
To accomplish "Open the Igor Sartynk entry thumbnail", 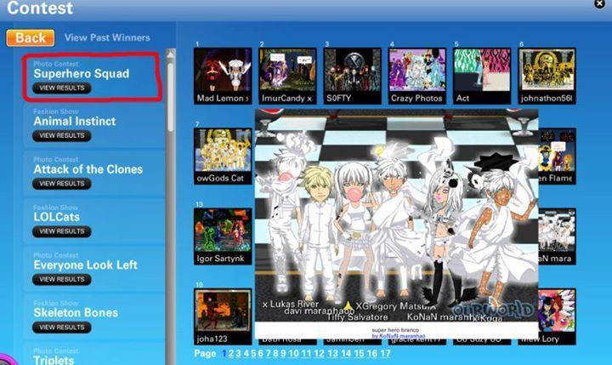I will [223, 237].
